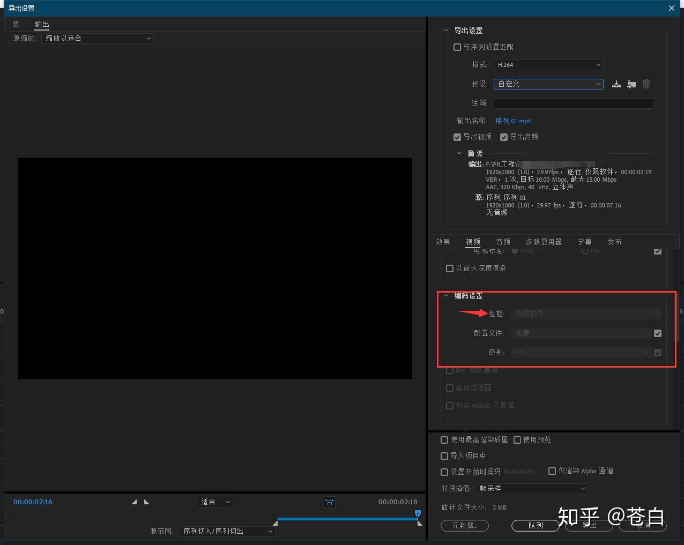Open the preview zoom 适合 dropdown

click(215, 502)
